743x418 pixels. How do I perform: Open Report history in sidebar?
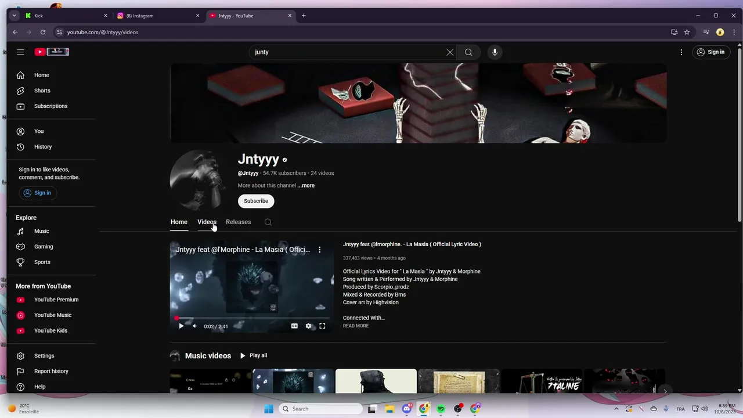click(52, 372)
